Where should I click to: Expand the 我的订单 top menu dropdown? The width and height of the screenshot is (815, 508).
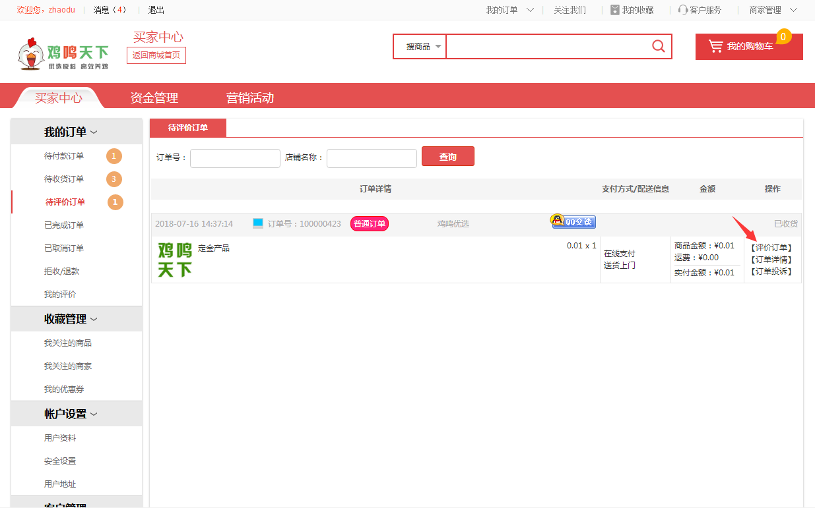point(530,10)
